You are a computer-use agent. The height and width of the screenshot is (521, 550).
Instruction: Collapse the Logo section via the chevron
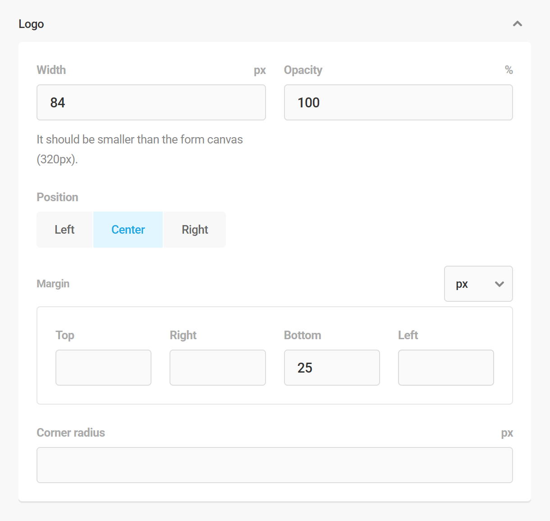tap(517, 23)
